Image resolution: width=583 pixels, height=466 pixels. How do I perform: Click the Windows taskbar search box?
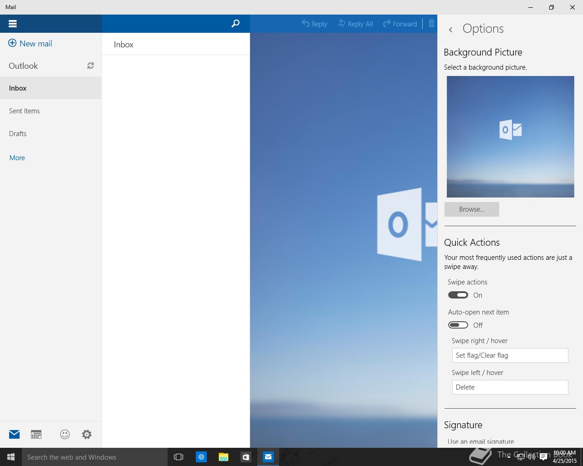click(x=95, y=457)
